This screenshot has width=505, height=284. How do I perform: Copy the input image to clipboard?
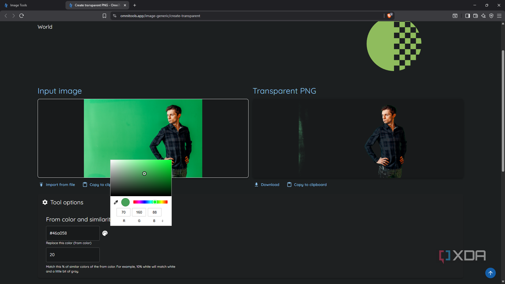[x=96, y=185]
